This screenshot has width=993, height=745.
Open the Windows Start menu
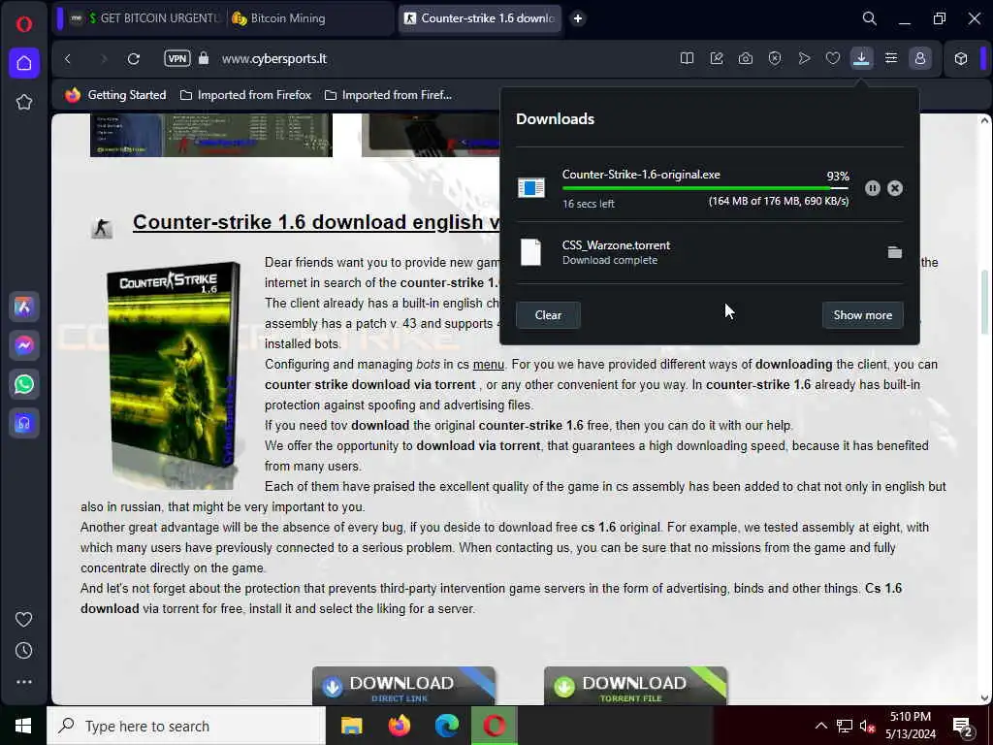[x=23, y=726]
